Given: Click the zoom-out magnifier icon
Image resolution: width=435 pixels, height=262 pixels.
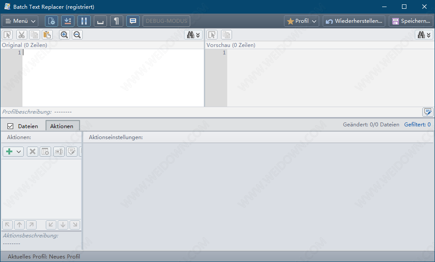Looking at the screenshot, I should point(77,35).
